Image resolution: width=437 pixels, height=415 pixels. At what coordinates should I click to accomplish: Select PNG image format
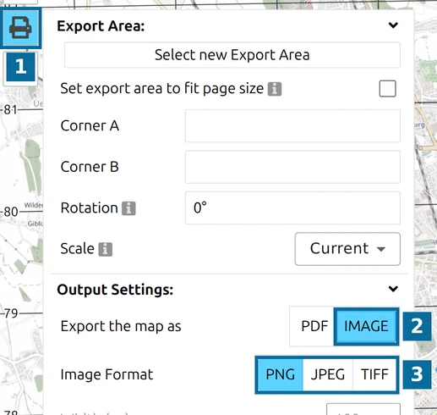click(280, 374)
